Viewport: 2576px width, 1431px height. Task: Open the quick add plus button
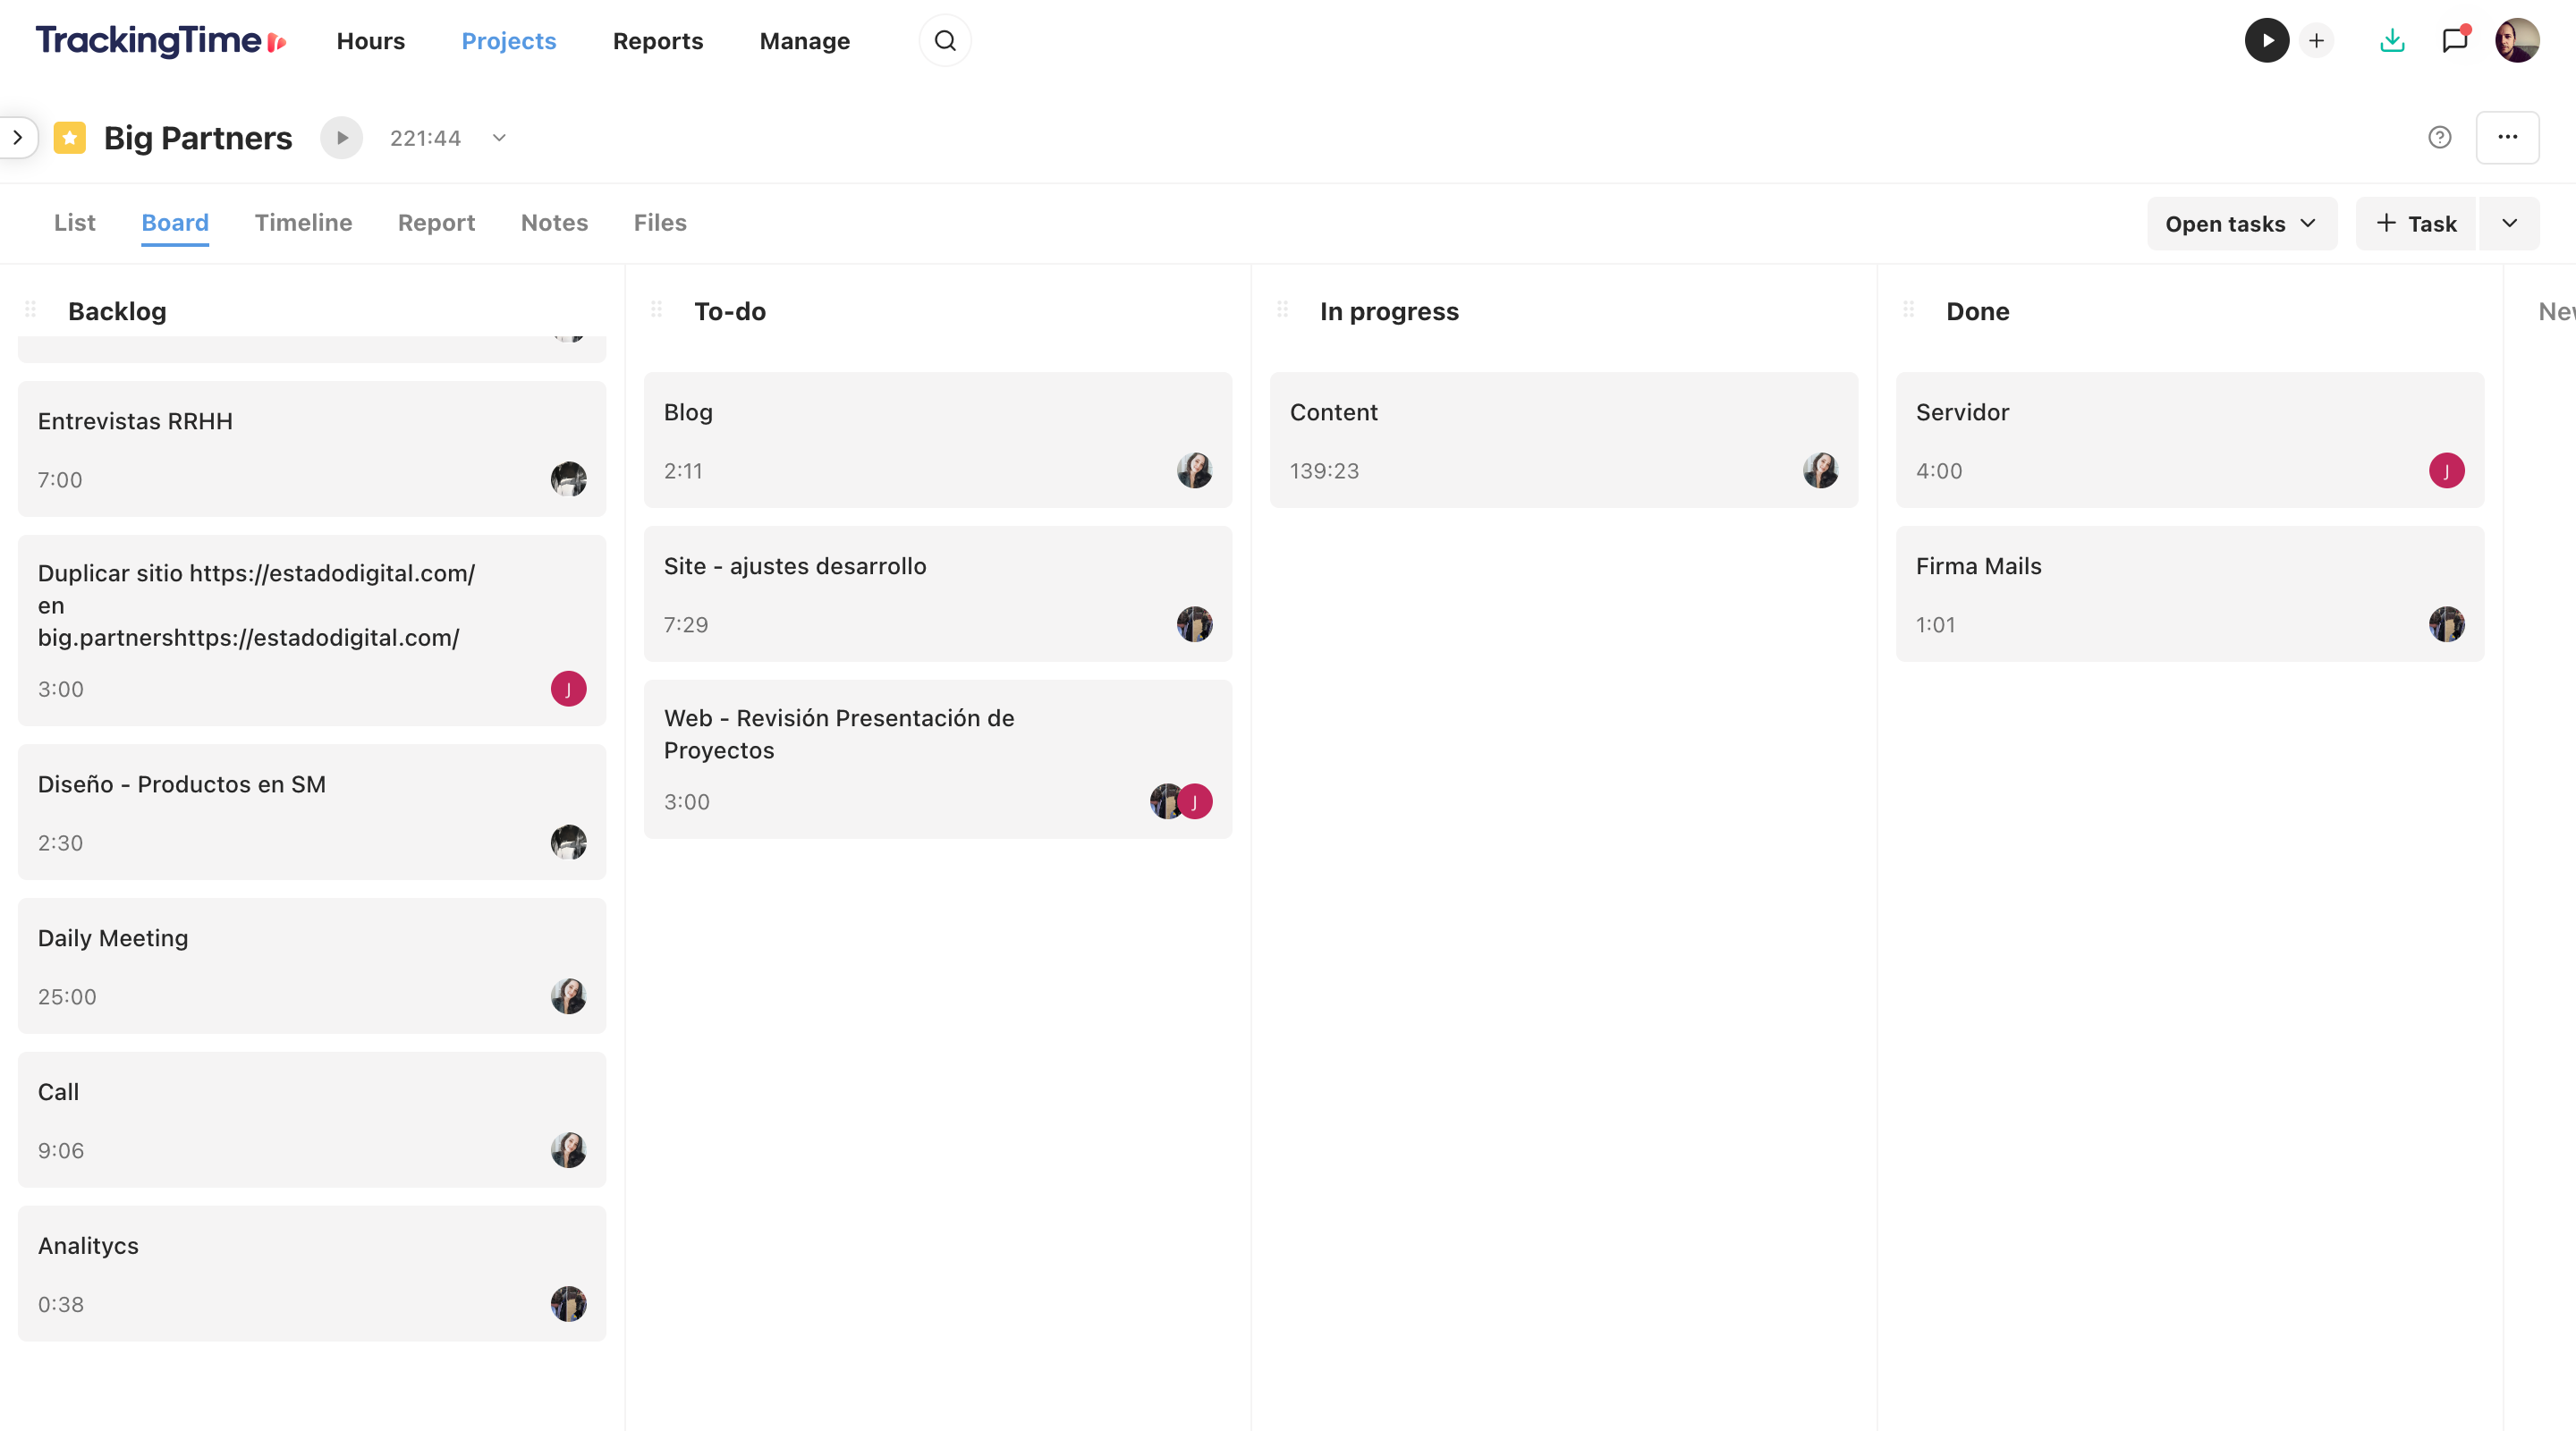(2318, 40)
